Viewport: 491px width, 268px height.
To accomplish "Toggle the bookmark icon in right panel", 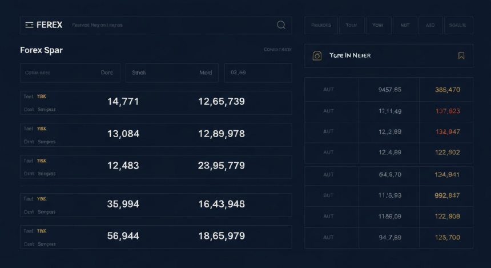I will tap(461, 56).
